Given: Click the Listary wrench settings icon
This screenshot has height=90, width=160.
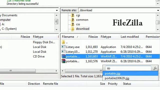Looking at the screenshot, I should pyautogui.click(x=155, y=68).
